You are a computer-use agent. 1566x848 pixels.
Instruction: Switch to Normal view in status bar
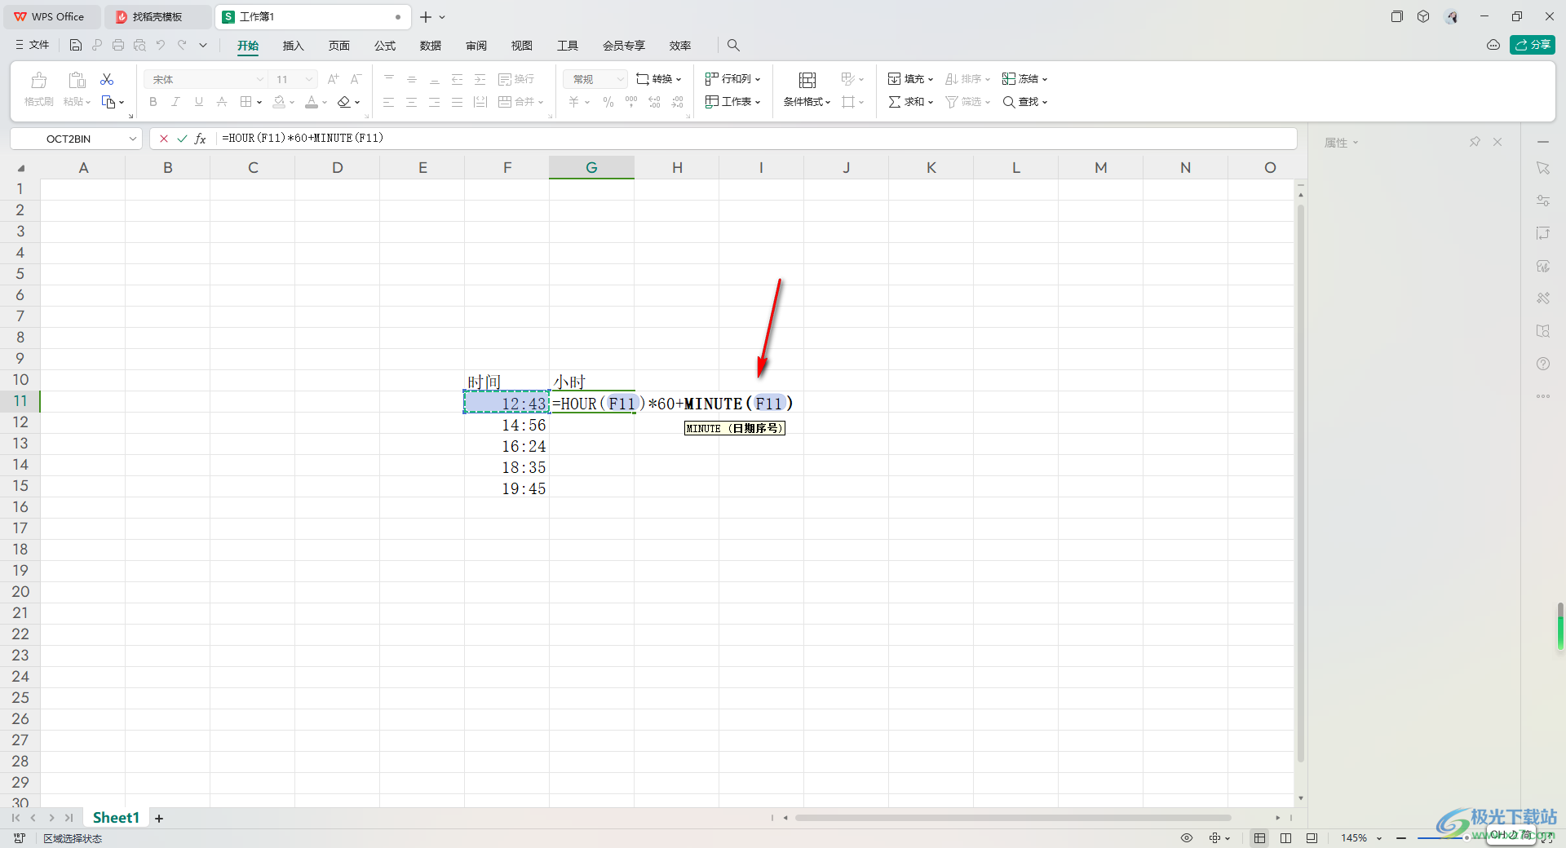click(1260, 838)
